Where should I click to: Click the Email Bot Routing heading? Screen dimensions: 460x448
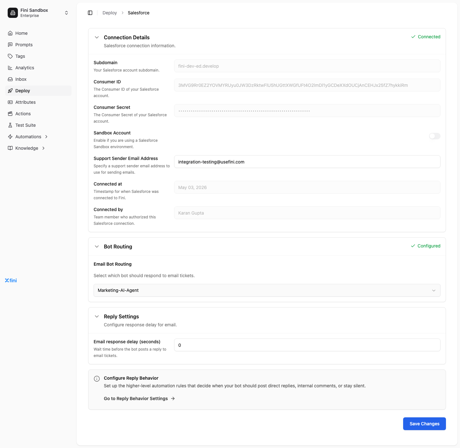pos(112,264)
